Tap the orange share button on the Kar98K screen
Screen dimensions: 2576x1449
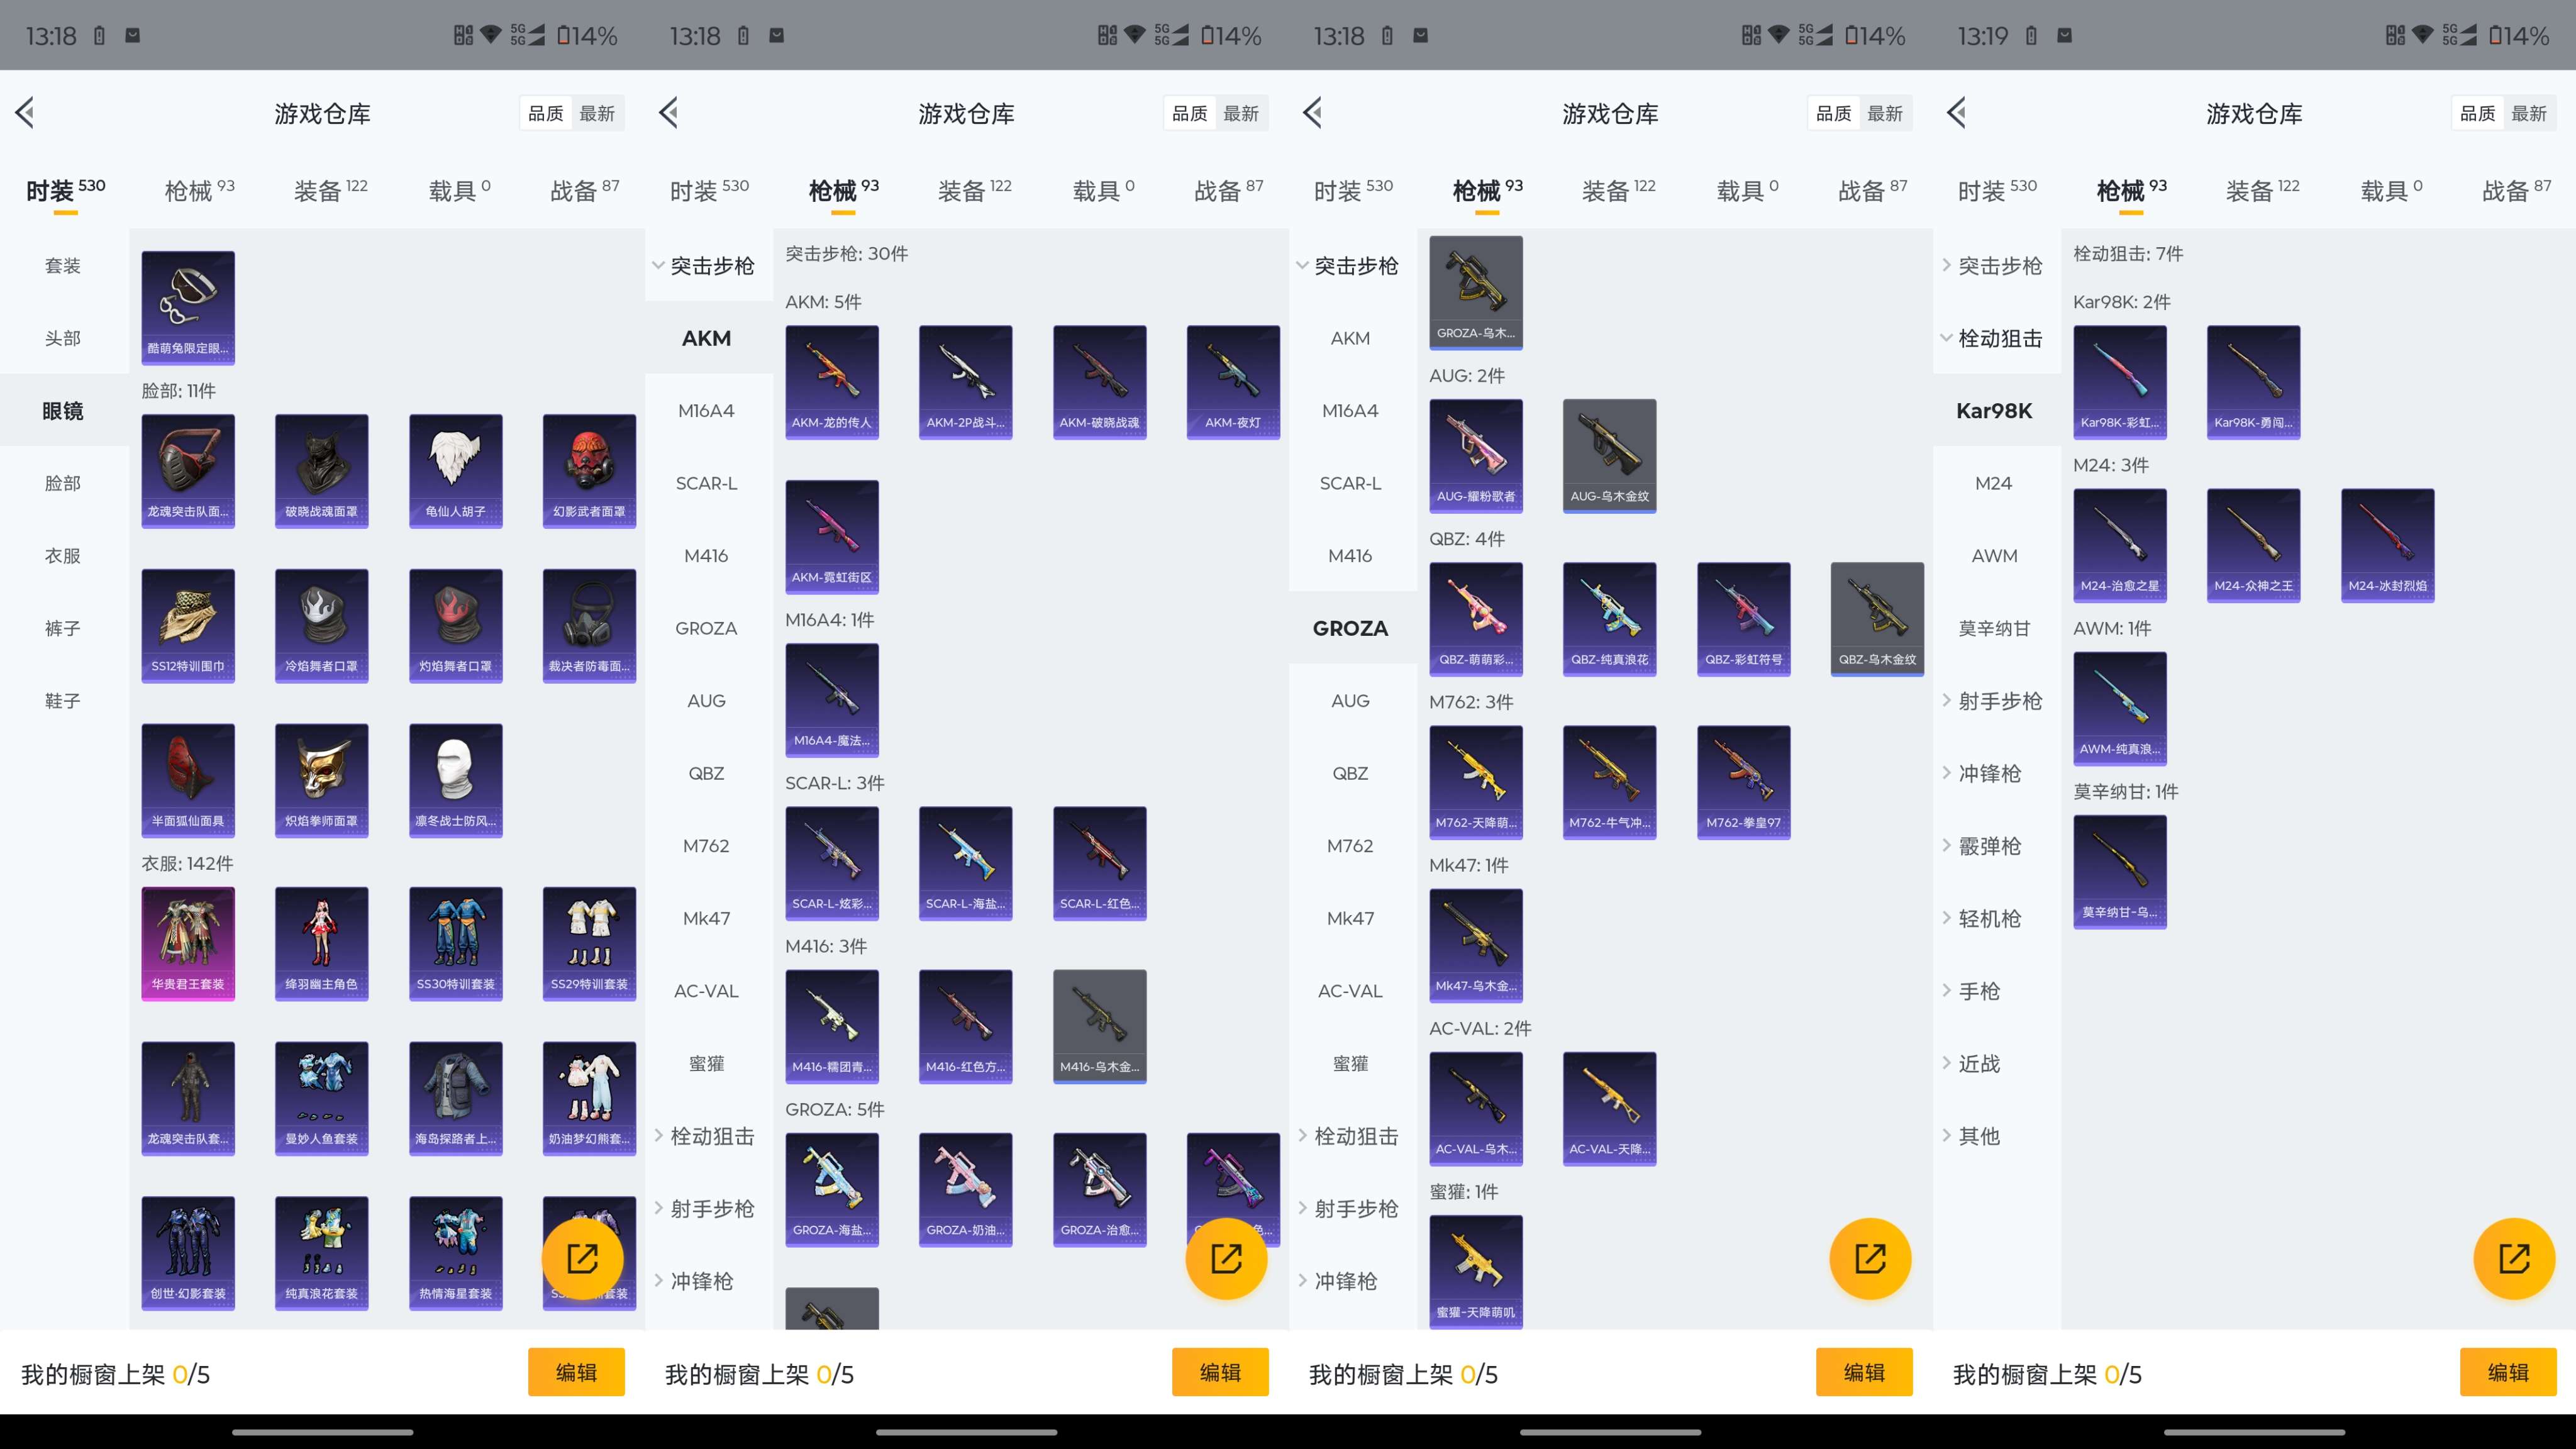point(2514,1258)
